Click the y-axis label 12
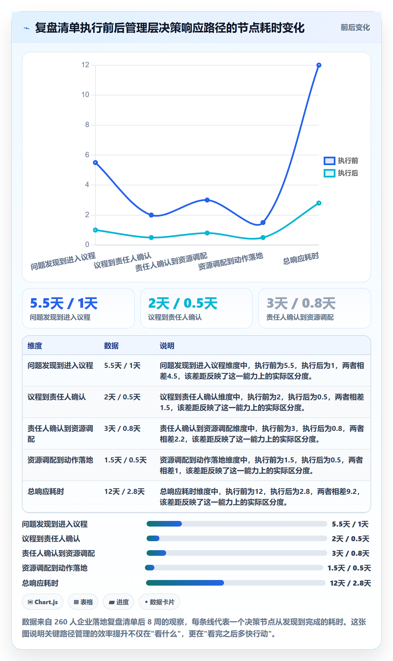This screenshot has width=393, height=661. tap(85, 65)
